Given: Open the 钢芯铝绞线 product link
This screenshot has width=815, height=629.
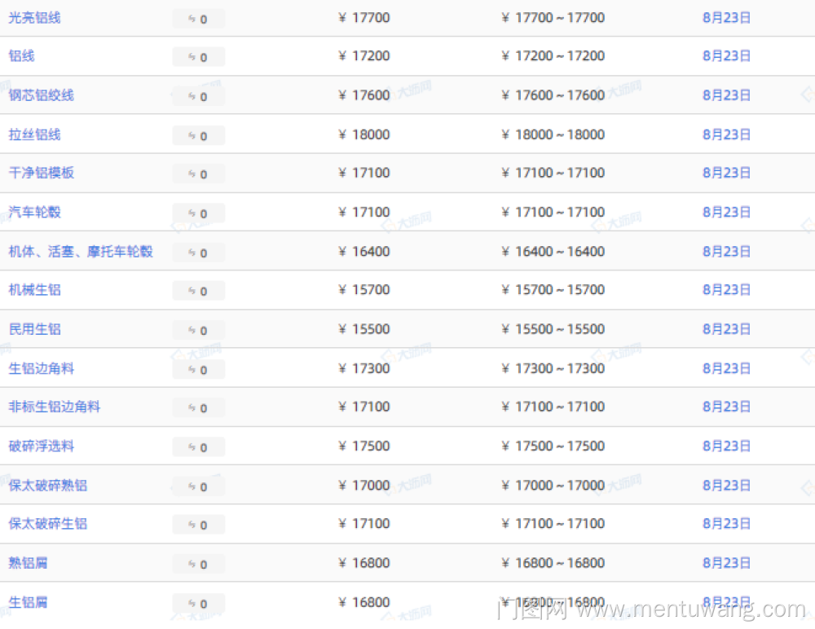Looking at the screenshot, I should pos(41,95).
